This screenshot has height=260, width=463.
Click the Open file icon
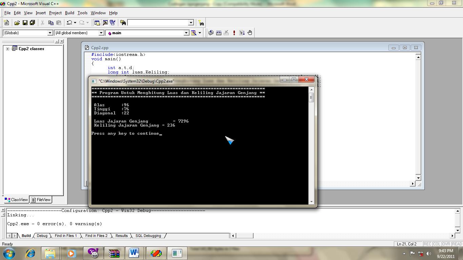click(17, 23)
